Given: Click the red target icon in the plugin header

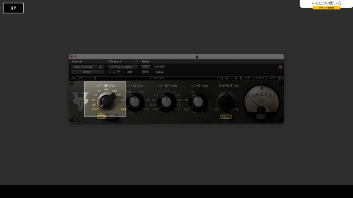Looking at the screenshot, I should pyautogui.click(x=280, y=67).
